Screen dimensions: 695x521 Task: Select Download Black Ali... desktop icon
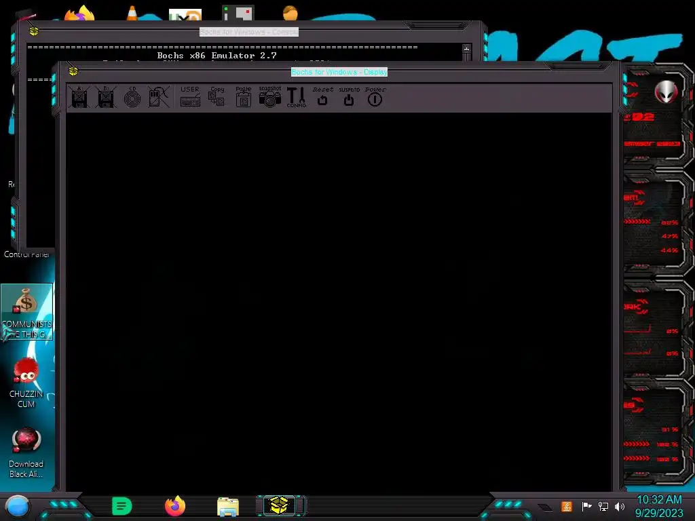pyautogui.click(x=26, y=452)
